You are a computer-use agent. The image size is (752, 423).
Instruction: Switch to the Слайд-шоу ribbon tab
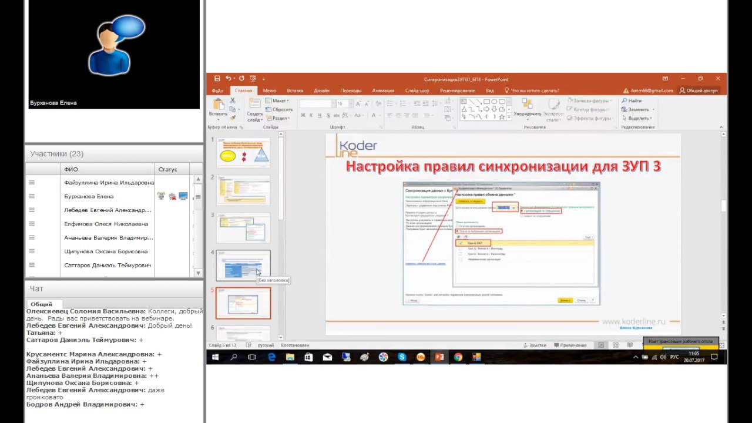[417, 90]
